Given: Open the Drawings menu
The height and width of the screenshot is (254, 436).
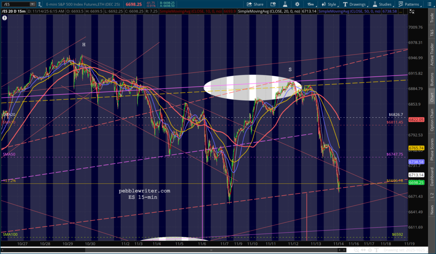Looking at the screenshot, I should click(x=355, y=4).
